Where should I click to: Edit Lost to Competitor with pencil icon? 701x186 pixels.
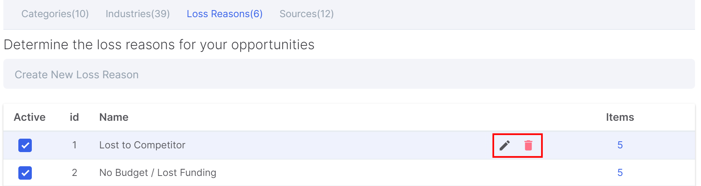pos(505,145)
